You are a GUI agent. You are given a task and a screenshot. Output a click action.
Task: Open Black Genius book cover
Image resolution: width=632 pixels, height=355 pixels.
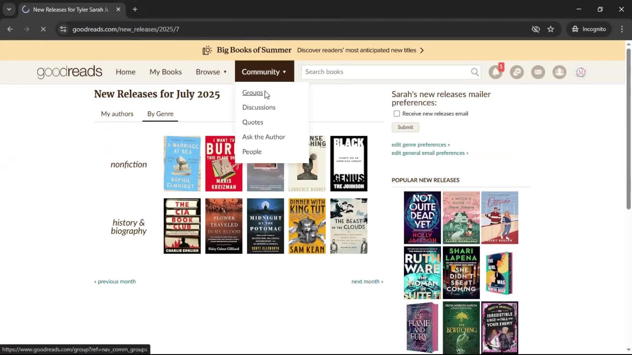[349, 164]
